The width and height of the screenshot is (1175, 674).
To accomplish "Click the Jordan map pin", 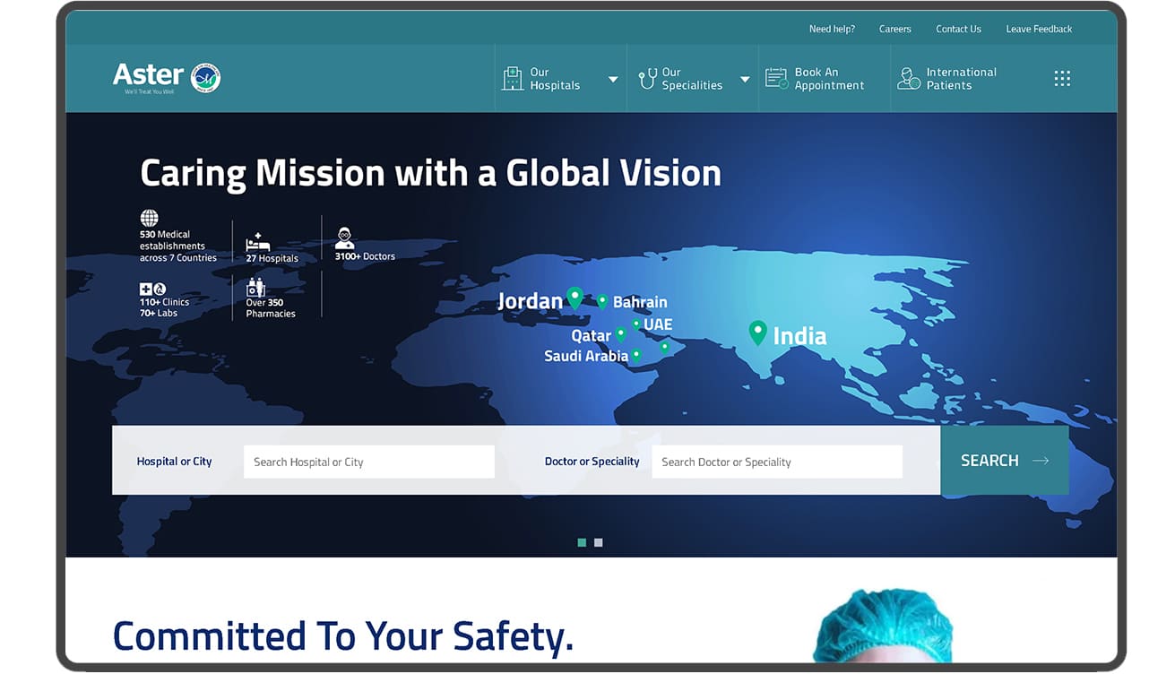I will coord(575,298).
